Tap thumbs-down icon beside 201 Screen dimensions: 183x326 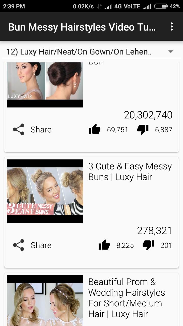[x=148, y=245]
